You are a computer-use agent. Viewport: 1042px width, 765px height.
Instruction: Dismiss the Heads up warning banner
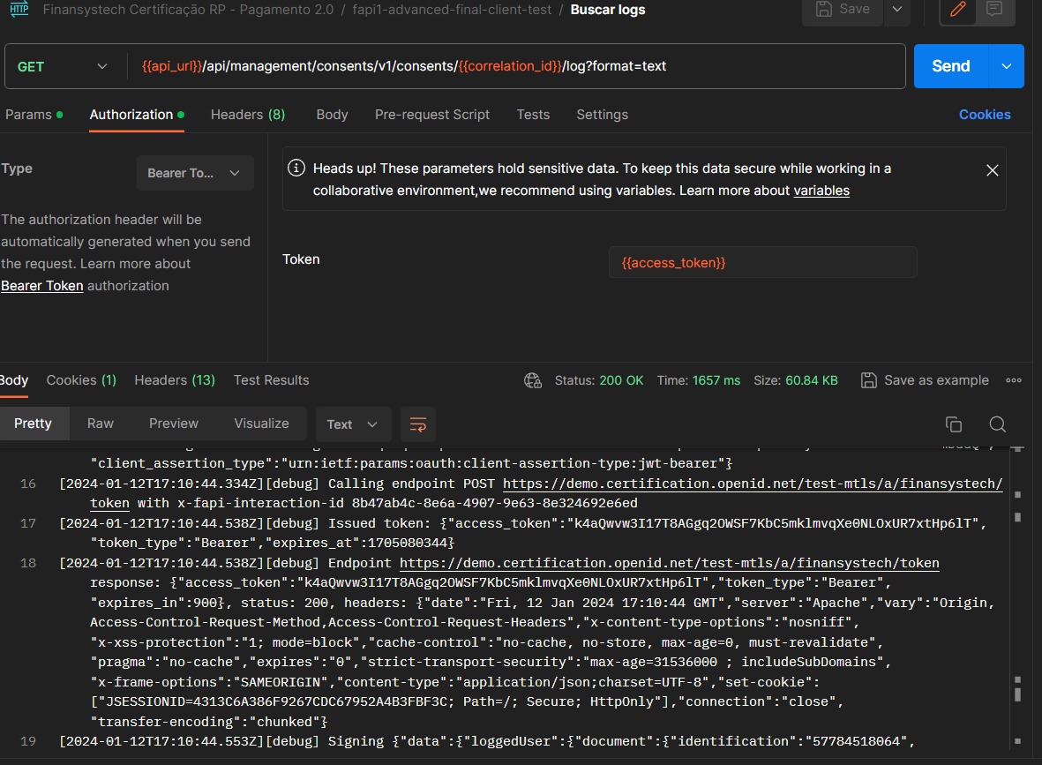[x=992, y=170]
